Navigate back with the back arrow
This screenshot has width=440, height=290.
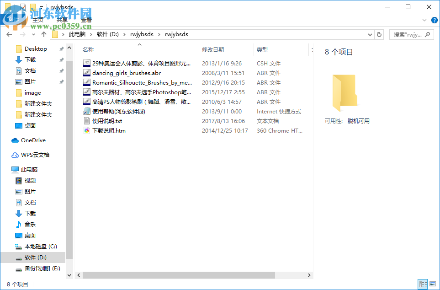tap(9, 34)
